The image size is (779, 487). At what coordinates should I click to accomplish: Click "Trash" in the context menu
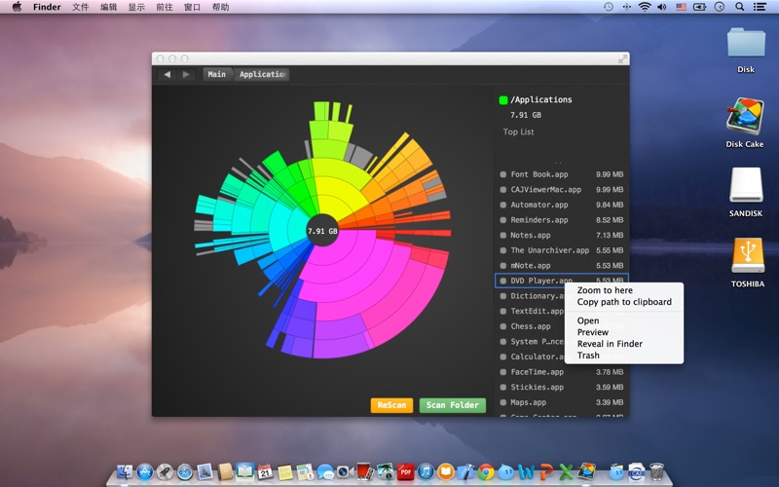588,356
